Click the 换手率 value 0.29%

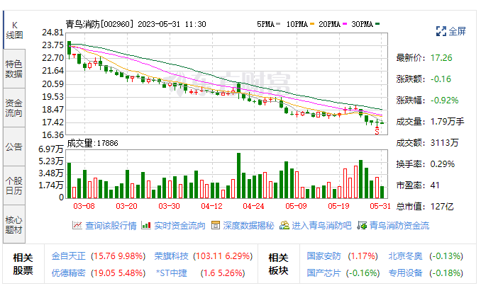click(443, 164)
